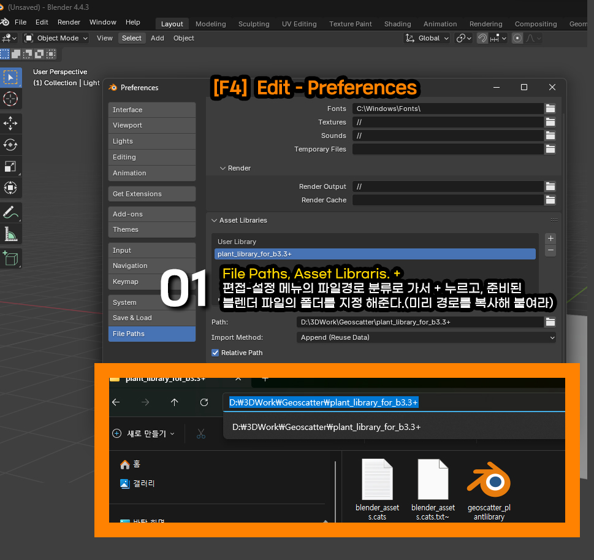Select the Measure tool
Viewport: 594px width, 560px height.
pos(10,234)
